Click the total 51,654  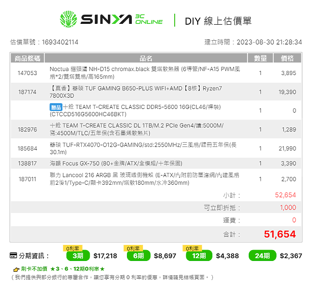pyautogui.click(x=280, y=234)
